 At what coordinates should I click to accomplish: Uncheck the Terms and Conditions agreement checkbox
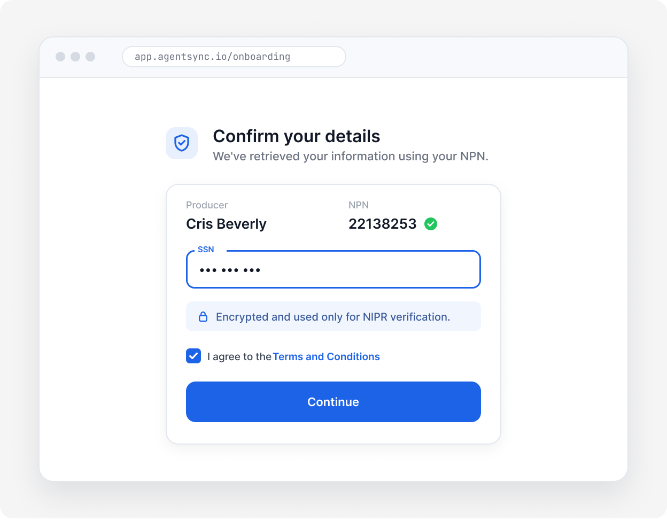(x=193, y=356)
